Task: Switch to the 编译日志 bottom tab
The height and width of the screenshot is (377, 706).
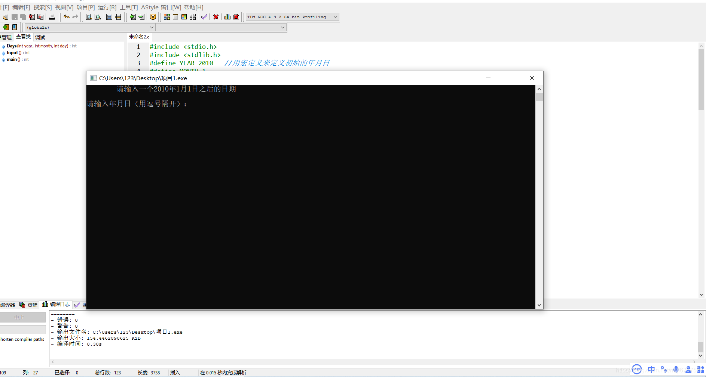Action: (56, 305)
